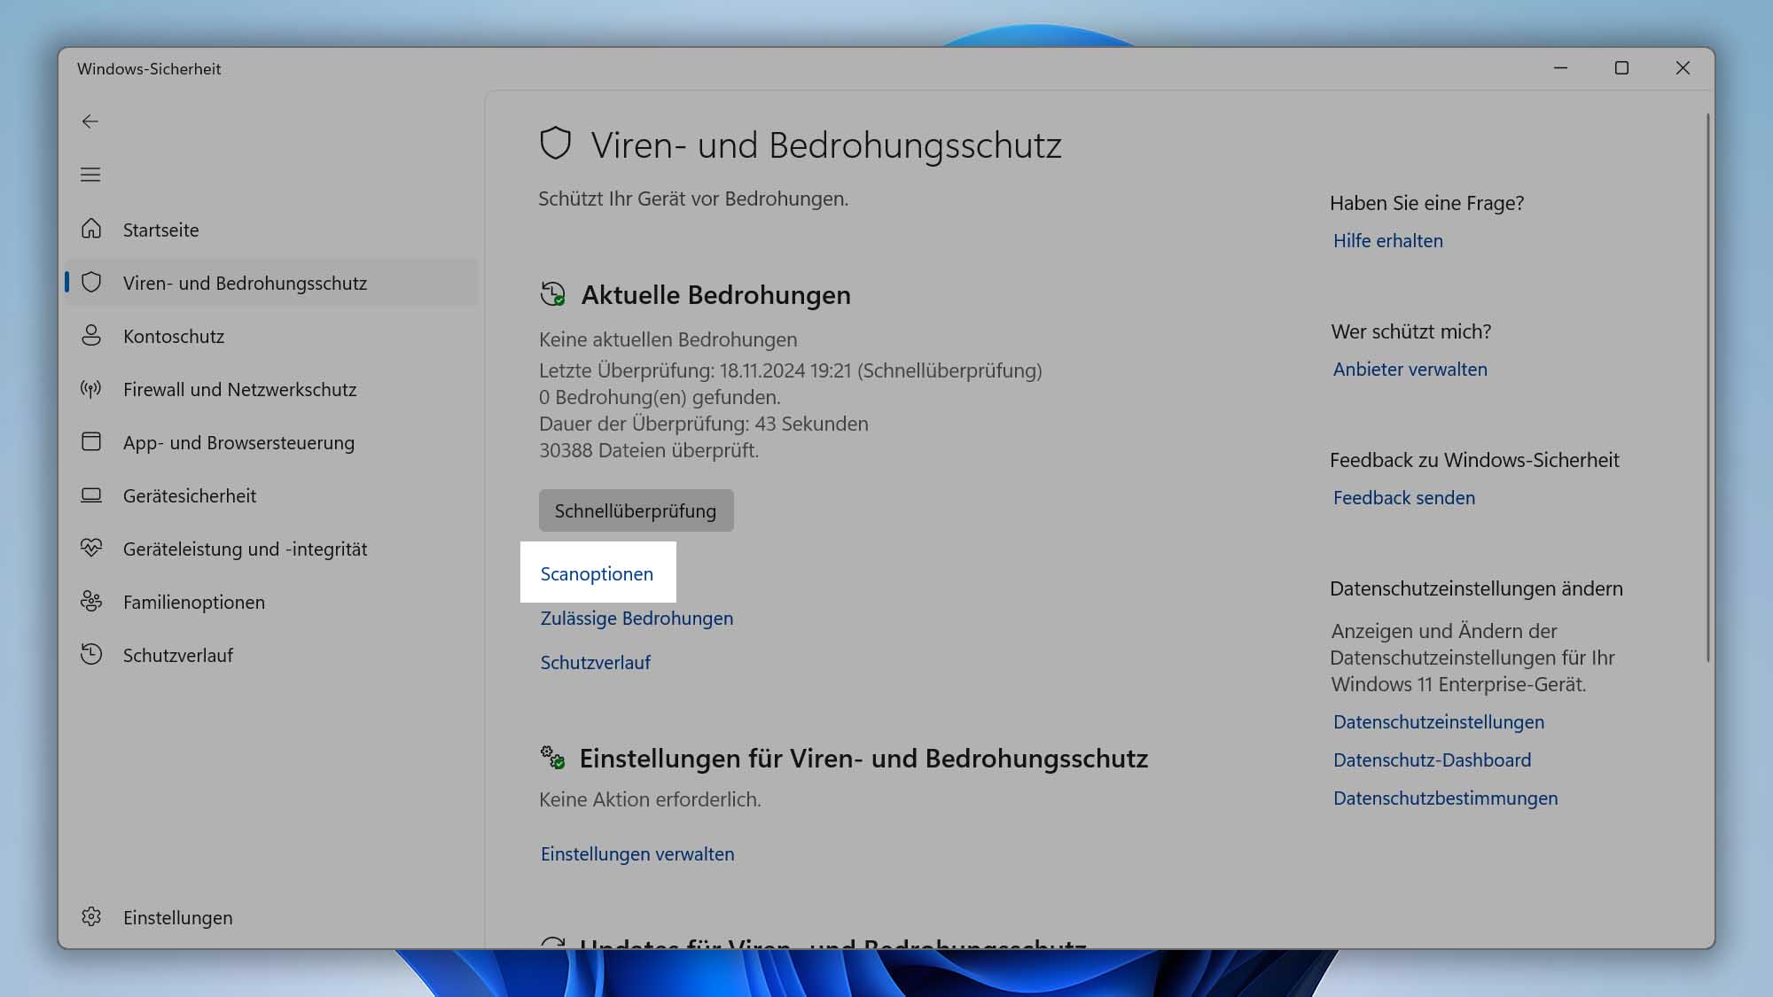This screenshot has width=1773, height=997.
Task: Click the Gerätesicherheit laptop icon
Action: [x=91, y=495]
